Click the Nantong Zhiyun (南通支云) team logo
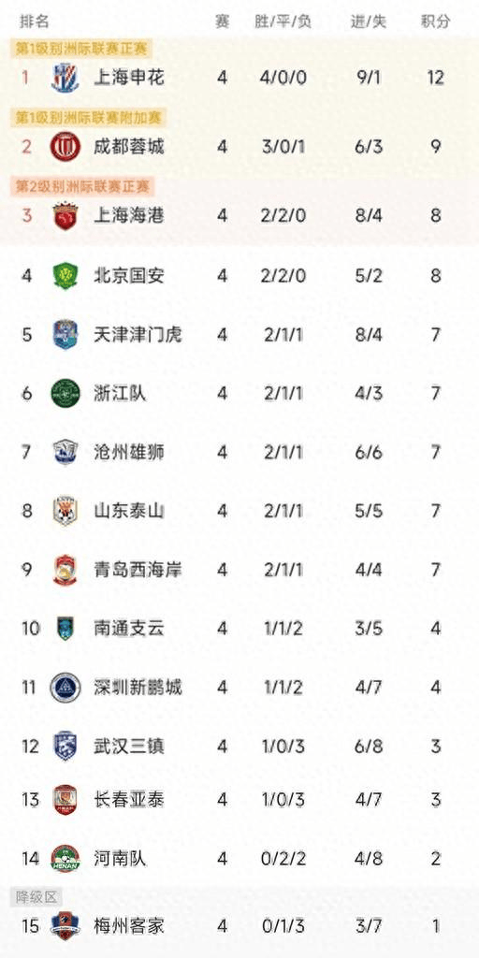Image resolution: width=479 pixels, height=958 pixels. (65, 629)
